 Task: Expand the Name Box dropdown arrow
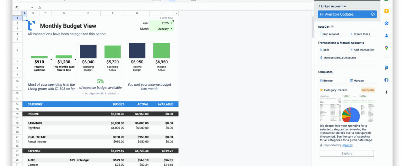tap(32, 7)
